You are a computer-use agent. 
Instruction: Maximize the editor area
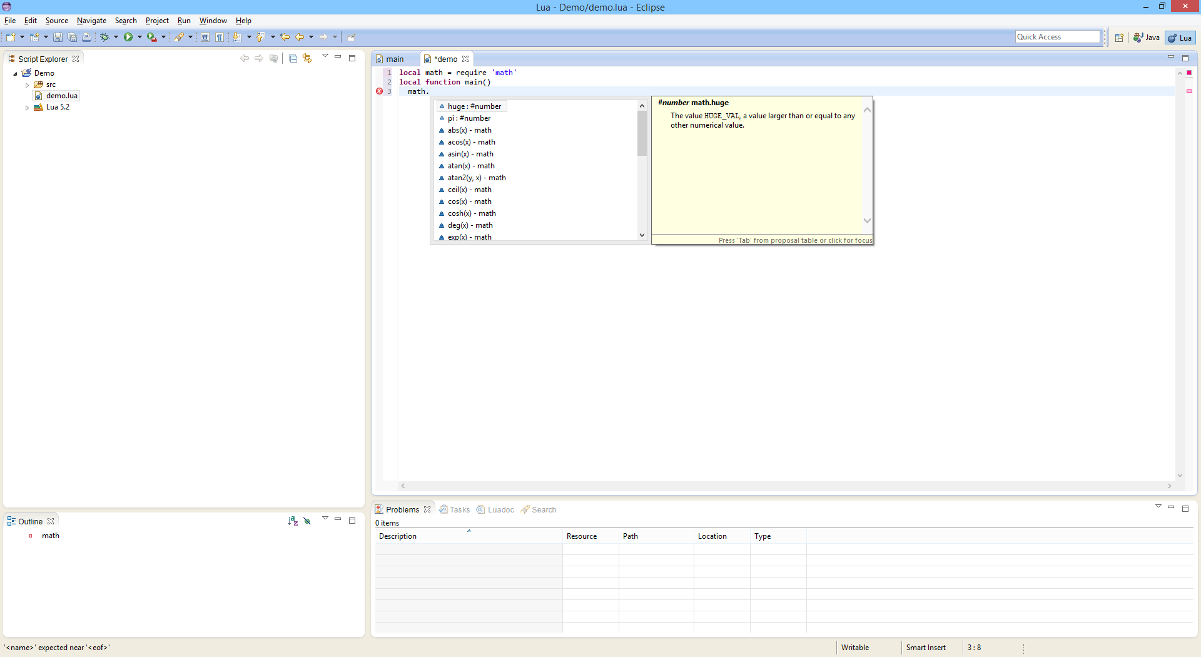(1185, 58)
